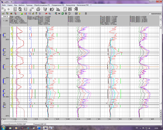Open the ? help menu
The image size is (163, 130).
click(91, 5)
